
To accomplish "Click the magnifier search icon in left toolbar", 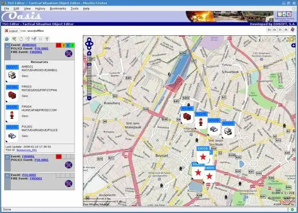I will pos(14,39).
